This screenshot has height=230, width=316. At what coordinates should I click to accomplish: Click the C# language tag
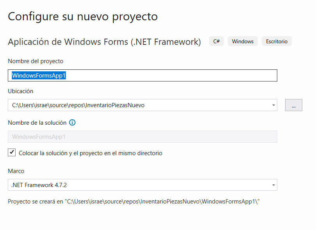(216, 41)
